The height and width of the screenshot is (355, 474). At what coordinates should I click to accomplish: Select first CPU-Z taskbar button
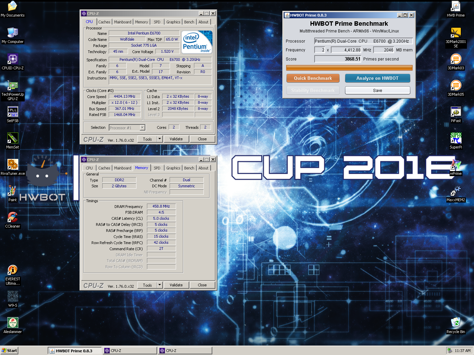tap(130, 351)
